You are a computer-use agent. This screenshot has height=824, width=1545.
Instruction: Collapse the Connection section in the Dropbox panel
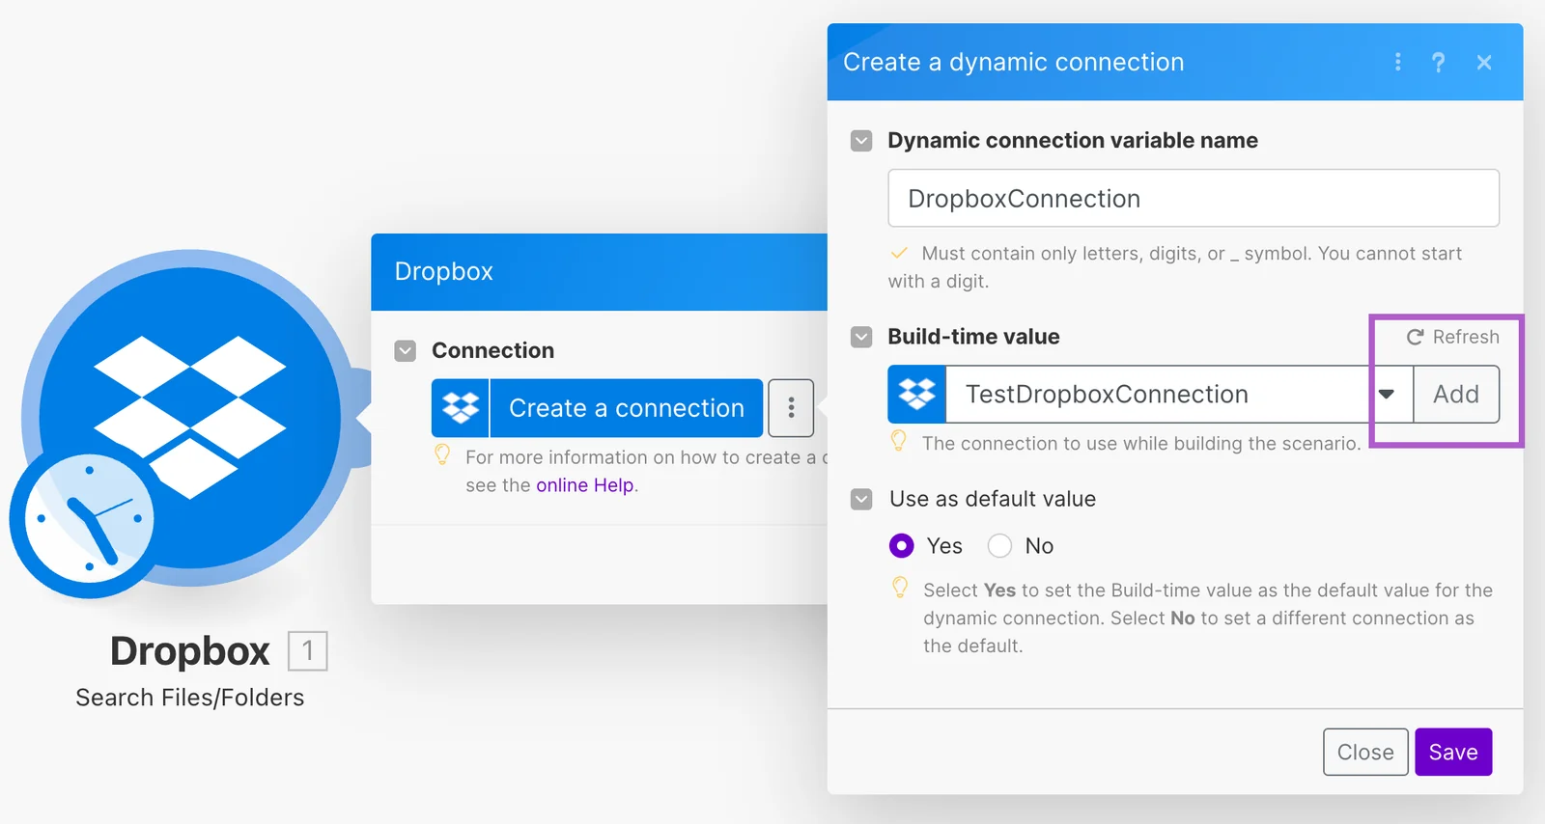click(406, 350)
